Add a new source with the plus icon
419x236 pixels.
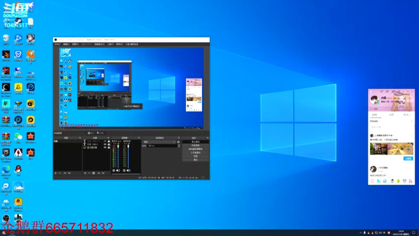(x=85, y=173)
